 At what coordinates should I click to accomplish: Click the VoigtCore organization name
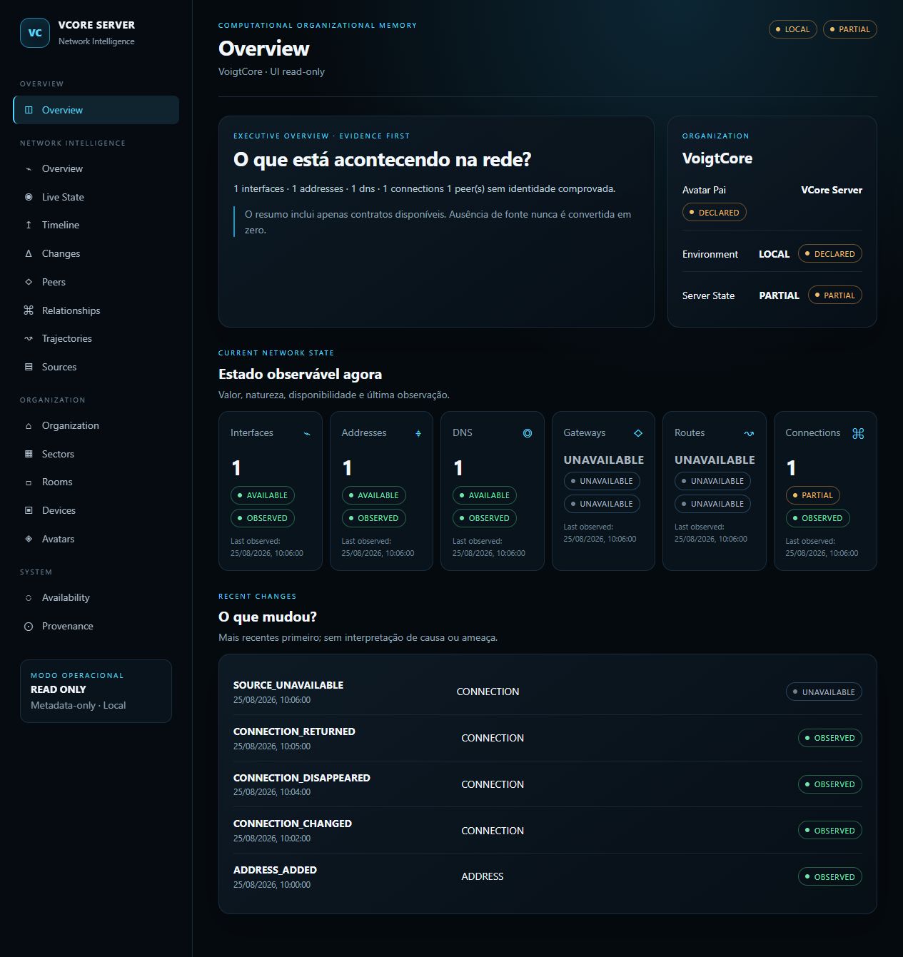pos(717,158)
